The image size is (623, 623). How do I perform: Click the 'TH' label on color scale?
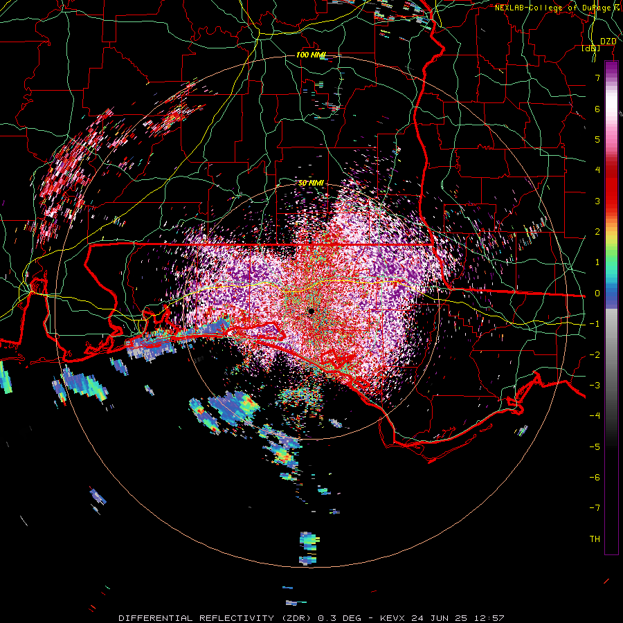coord(595,539)
